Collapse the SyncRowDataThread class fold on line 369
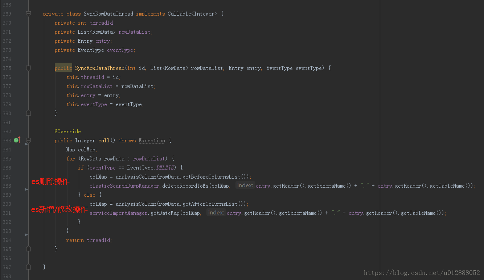This screenshot has height=280, width=484. (x=28, y=14)
